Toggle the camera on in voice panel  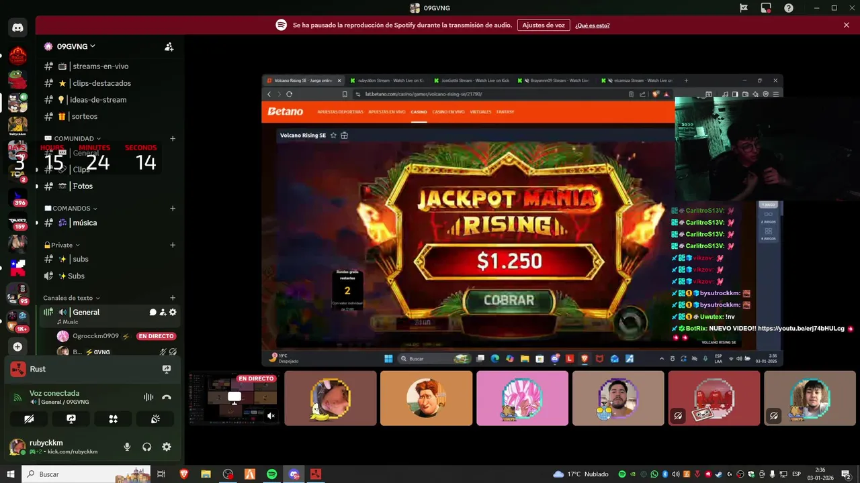[x=29, y=419]
